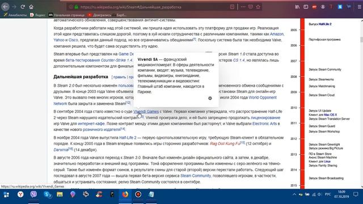363x204 pixels.
Task: Open the Firefox Library icon
Action: tap(297, 7)
